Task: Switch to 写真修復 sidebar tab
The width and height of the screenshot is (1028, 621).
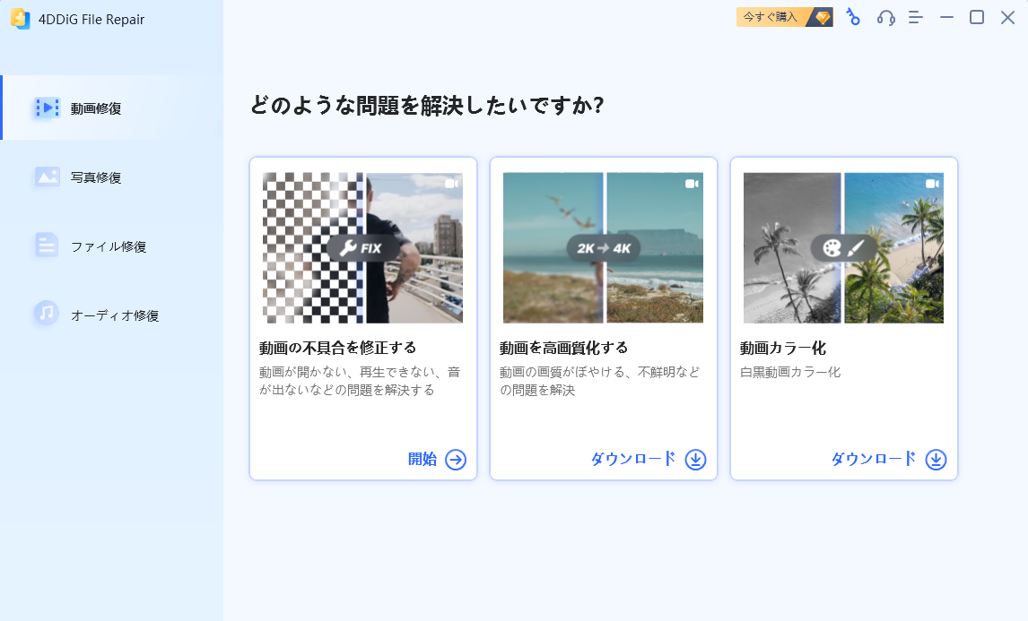Action: pos(96,177)
